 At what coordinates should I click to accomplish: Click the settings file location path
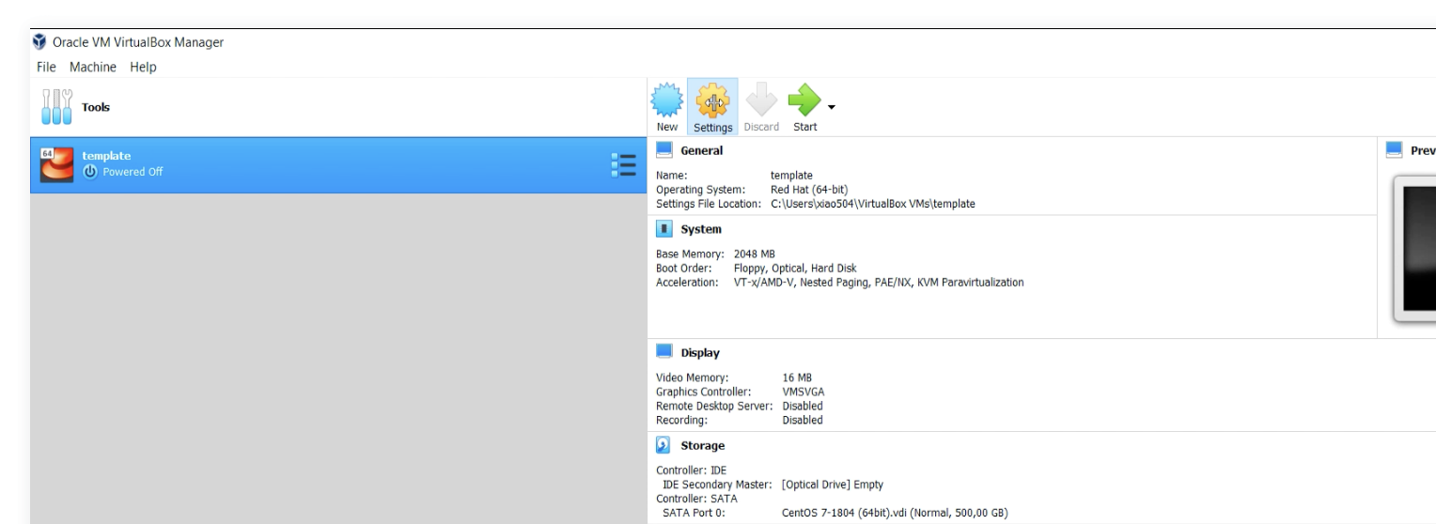click(871, 203)
